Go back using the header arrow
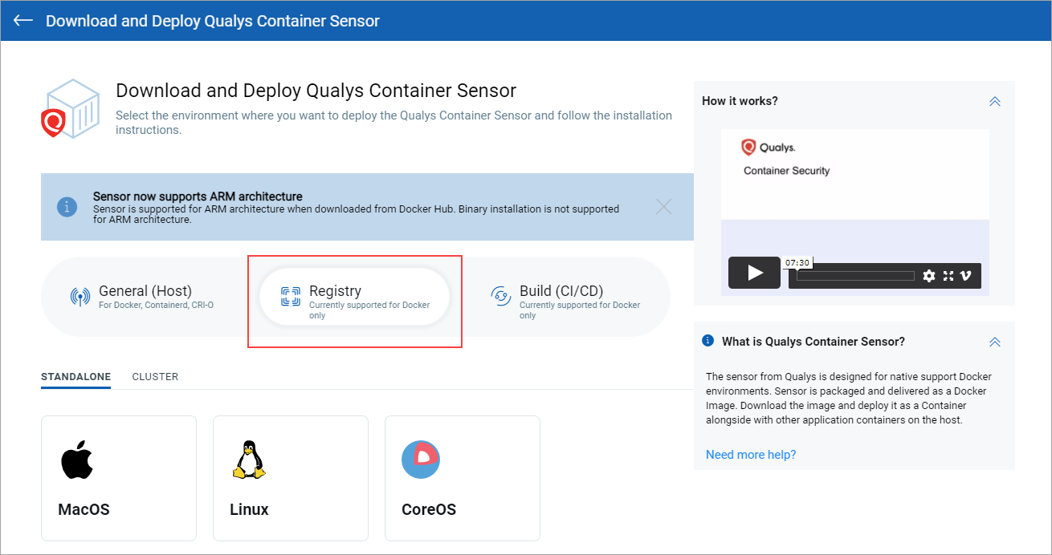The height and width of the screenshot is (555, 1052). click(x=22, y=20)
